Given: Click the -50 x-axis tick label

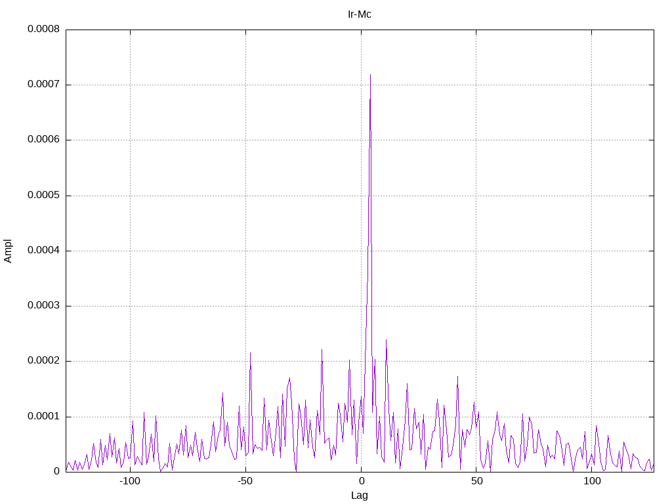Looking at the screenshot, I should (x=245, y=481).
